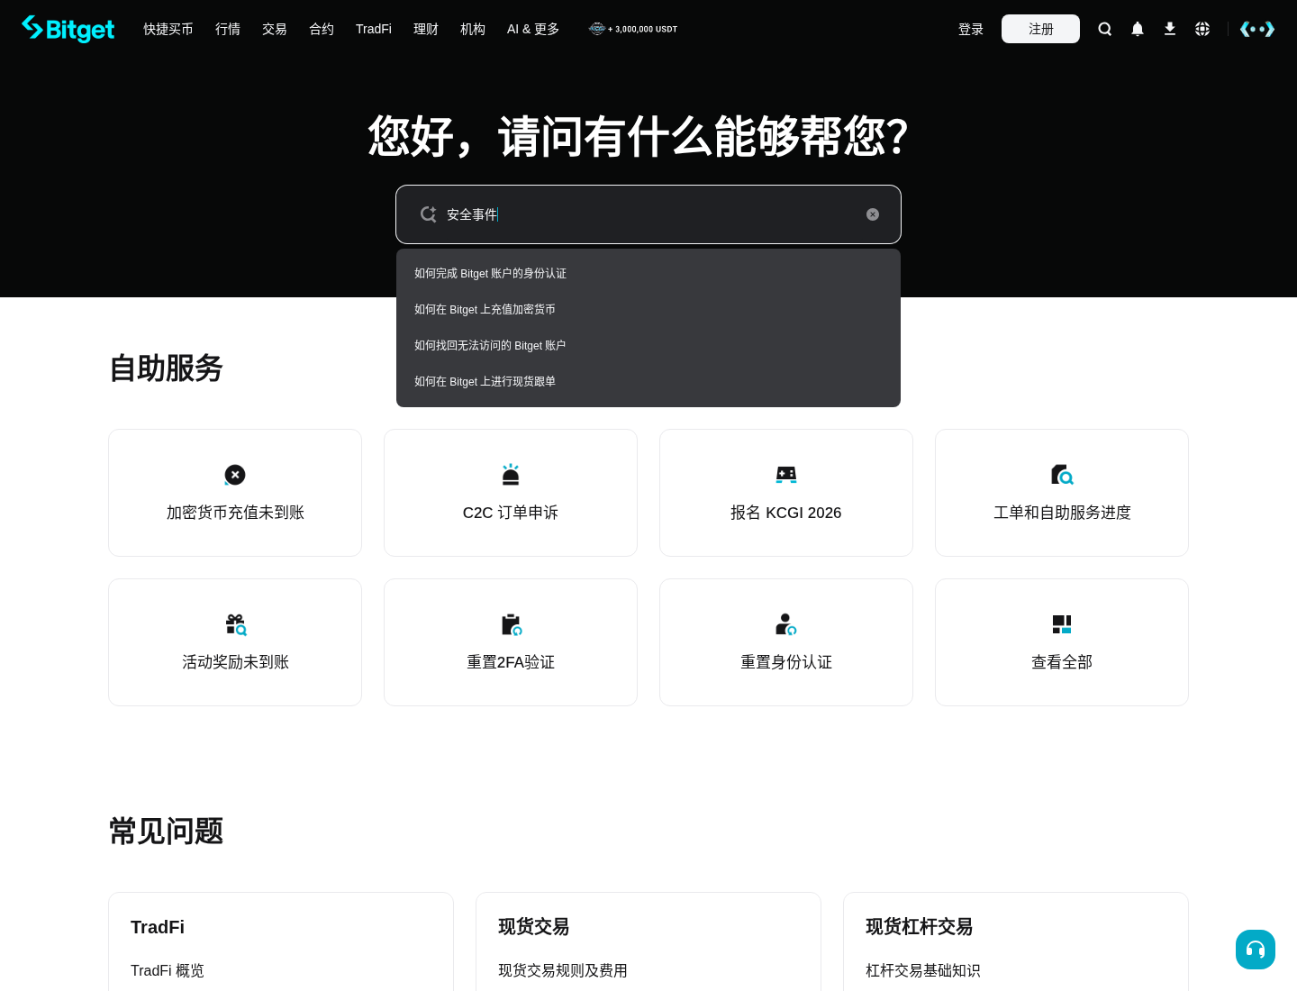Click the 3,000,000 USDT promo badge
Screen dimensions: 1297x991
pyautogui.click(x=633, y=29)
